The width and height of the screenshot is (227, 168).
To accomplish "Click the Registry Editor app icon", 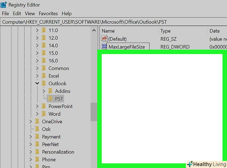I will coord(3,5).
